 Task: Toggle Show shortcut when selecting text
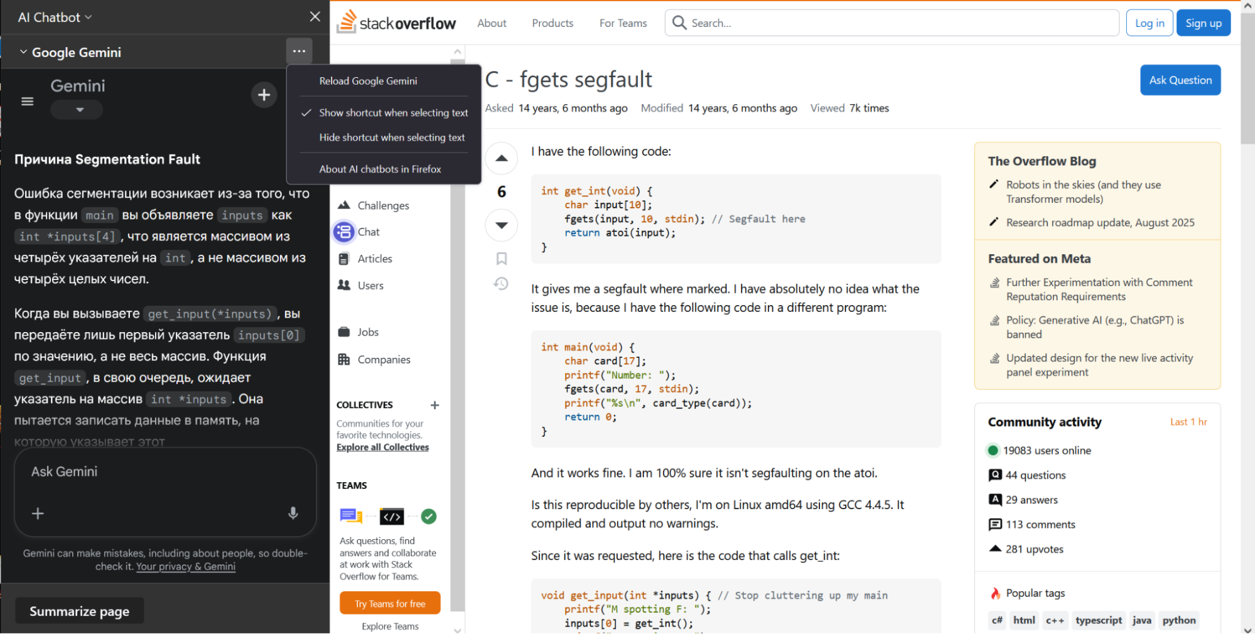(x=393, y=113)
